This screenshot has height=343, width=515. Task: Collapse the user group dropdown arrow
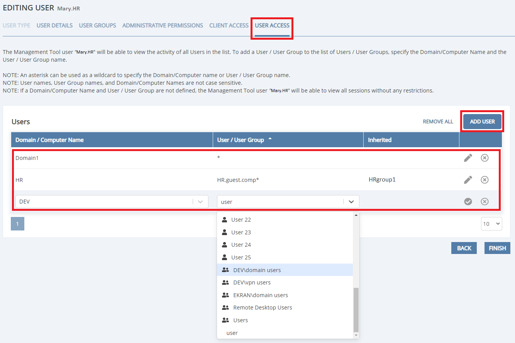coord(351,202)
